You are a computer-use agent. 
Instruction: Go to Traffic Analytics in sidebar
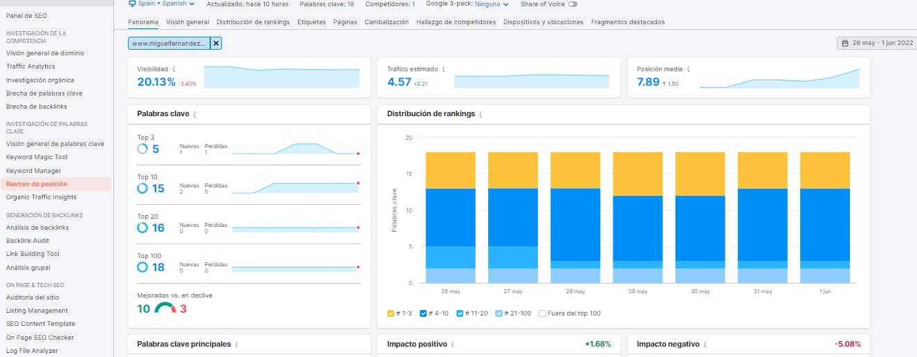pyautogui.click(x=30, y=66)
